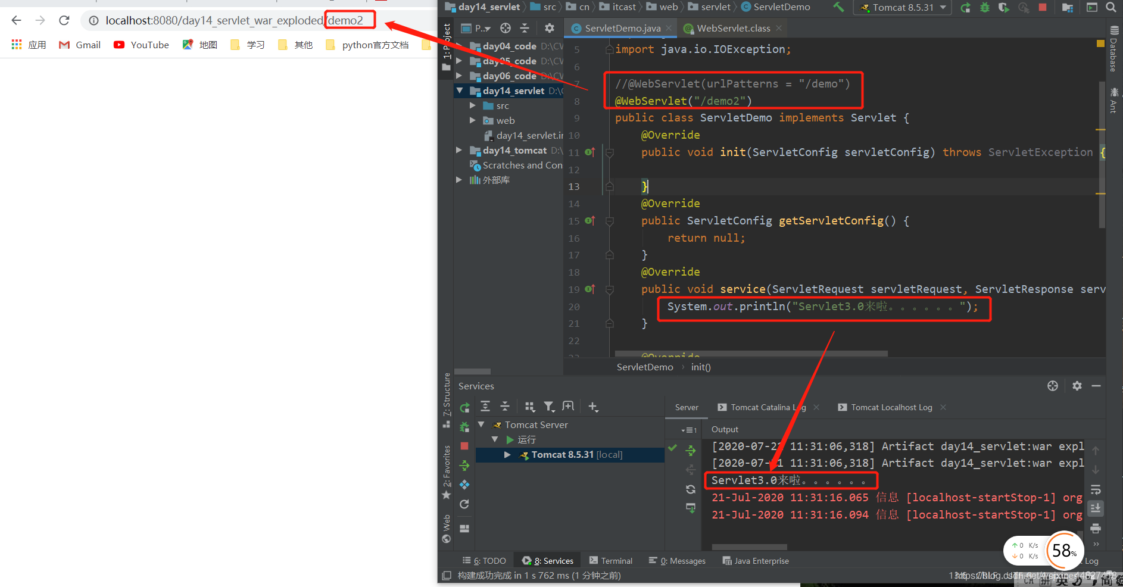Click the red Stop icon in the Services panel

(x=464, y=446)
